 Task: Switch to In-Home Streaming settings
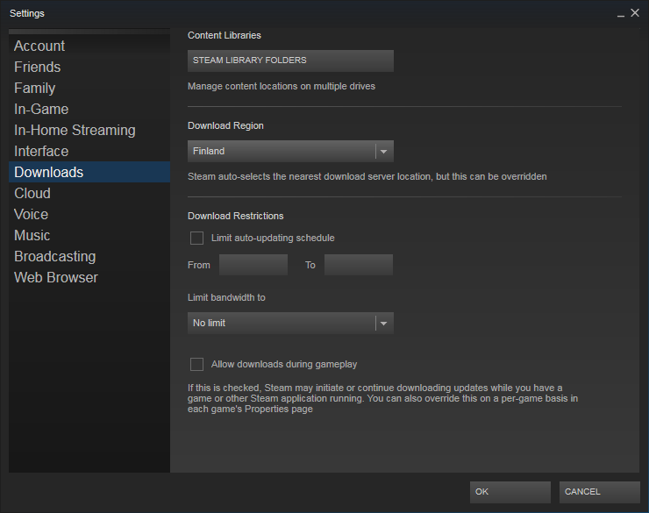coord(89,131)
